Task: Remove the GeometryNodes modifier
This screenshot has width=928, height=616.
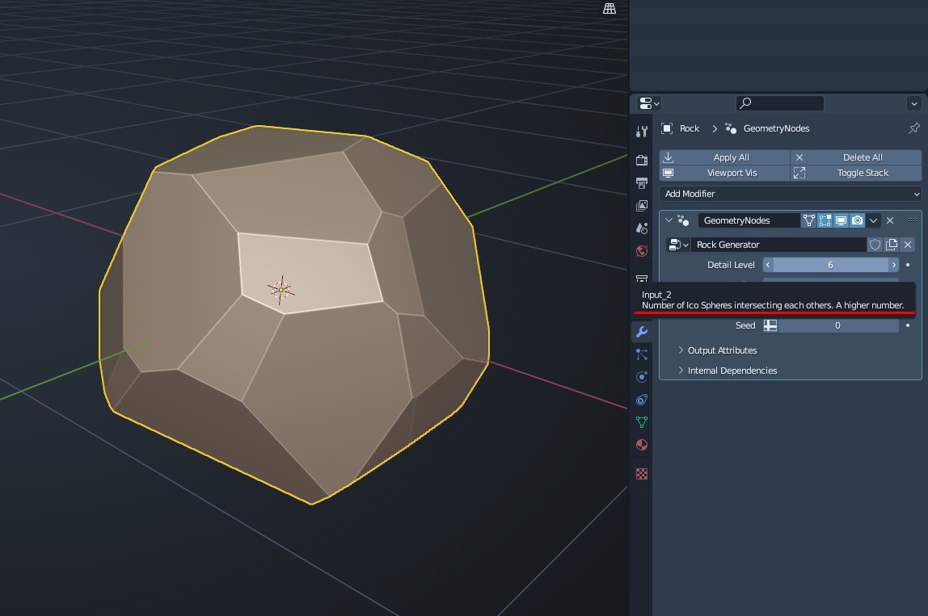Action: click(x=889, y=220)
